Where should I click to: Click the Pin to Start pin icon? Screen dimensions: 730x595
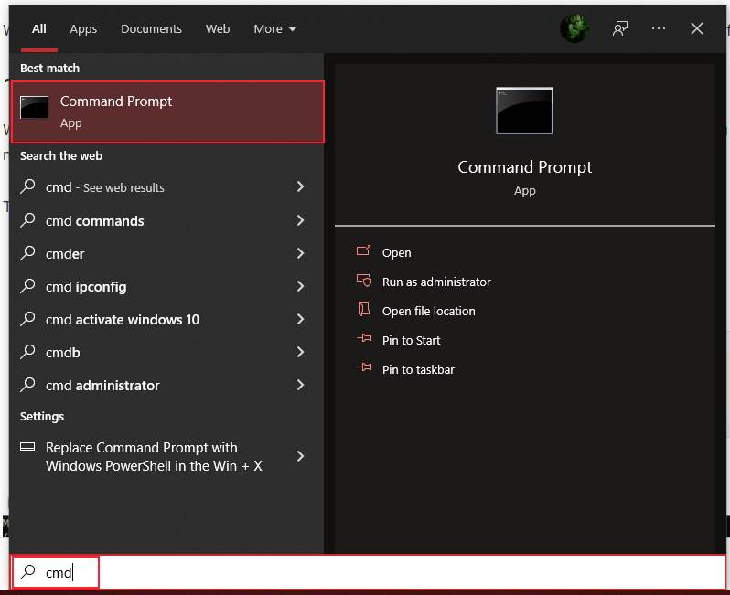(364, 340)
